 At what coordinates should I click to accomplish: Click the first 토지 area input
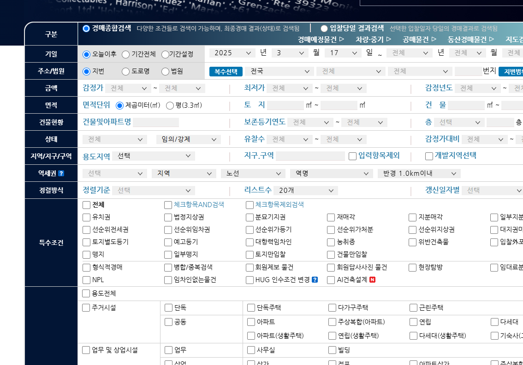pos(285,105)
